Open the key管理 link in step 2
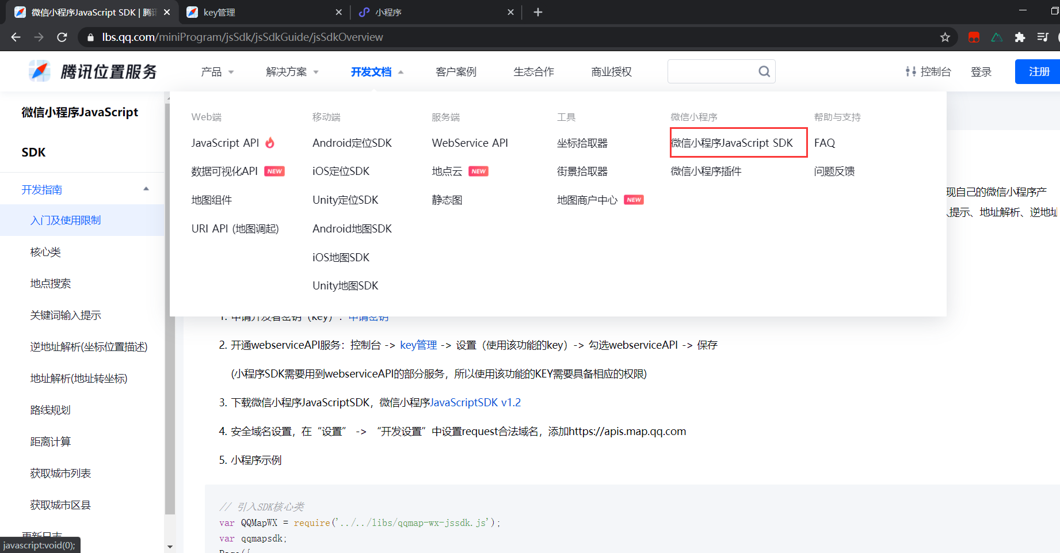 [418, 345]
